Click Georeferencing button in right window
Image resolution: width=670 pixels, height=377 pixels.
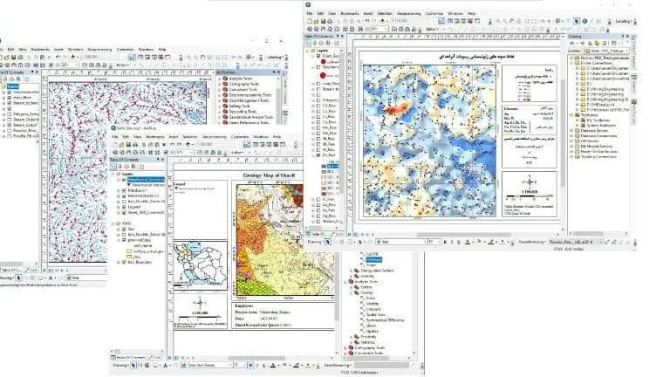pyautogui.click(x=533, y=242)
